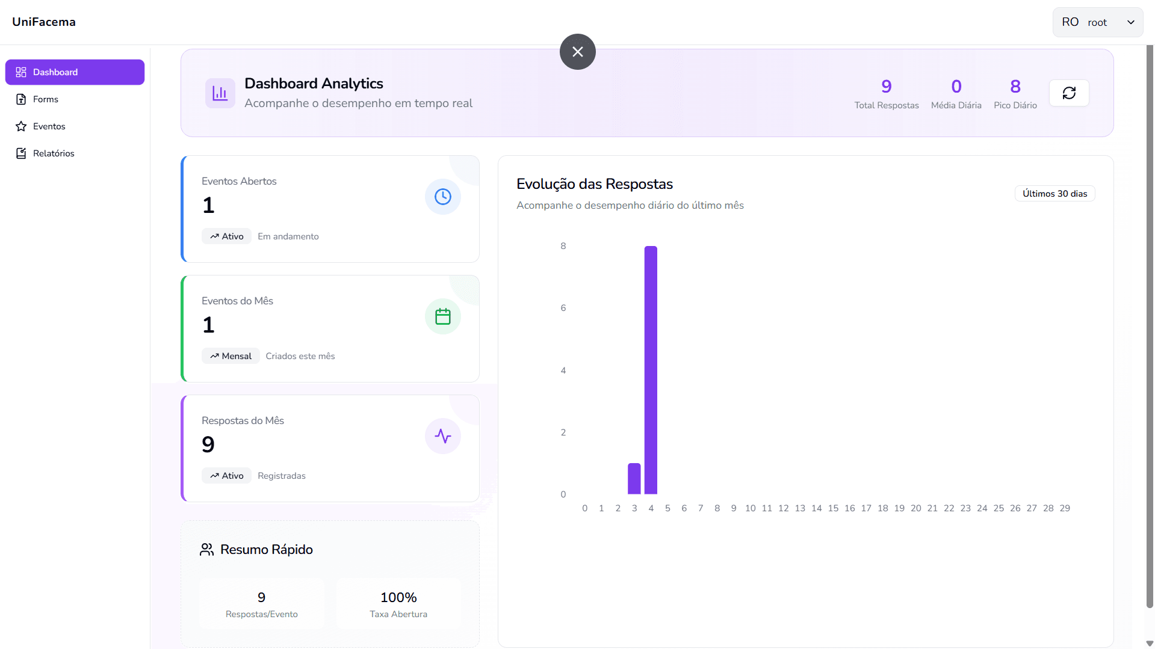Click the tallest bar in the chart
This screenshot has width=1155, height=649.
[x=651, y=370]
